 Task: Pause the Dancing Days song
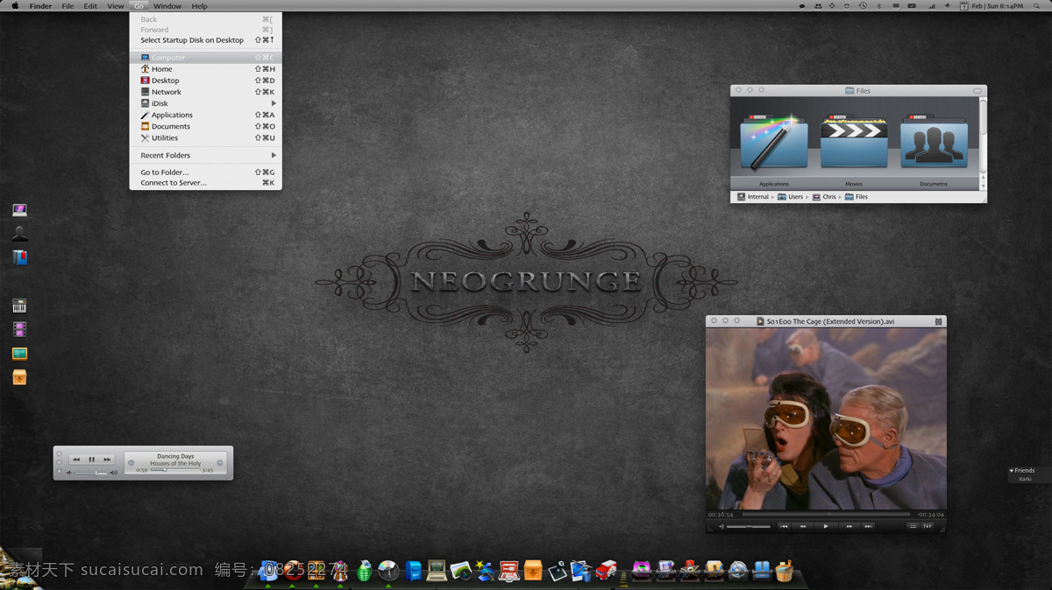click(x=91, y=460)
